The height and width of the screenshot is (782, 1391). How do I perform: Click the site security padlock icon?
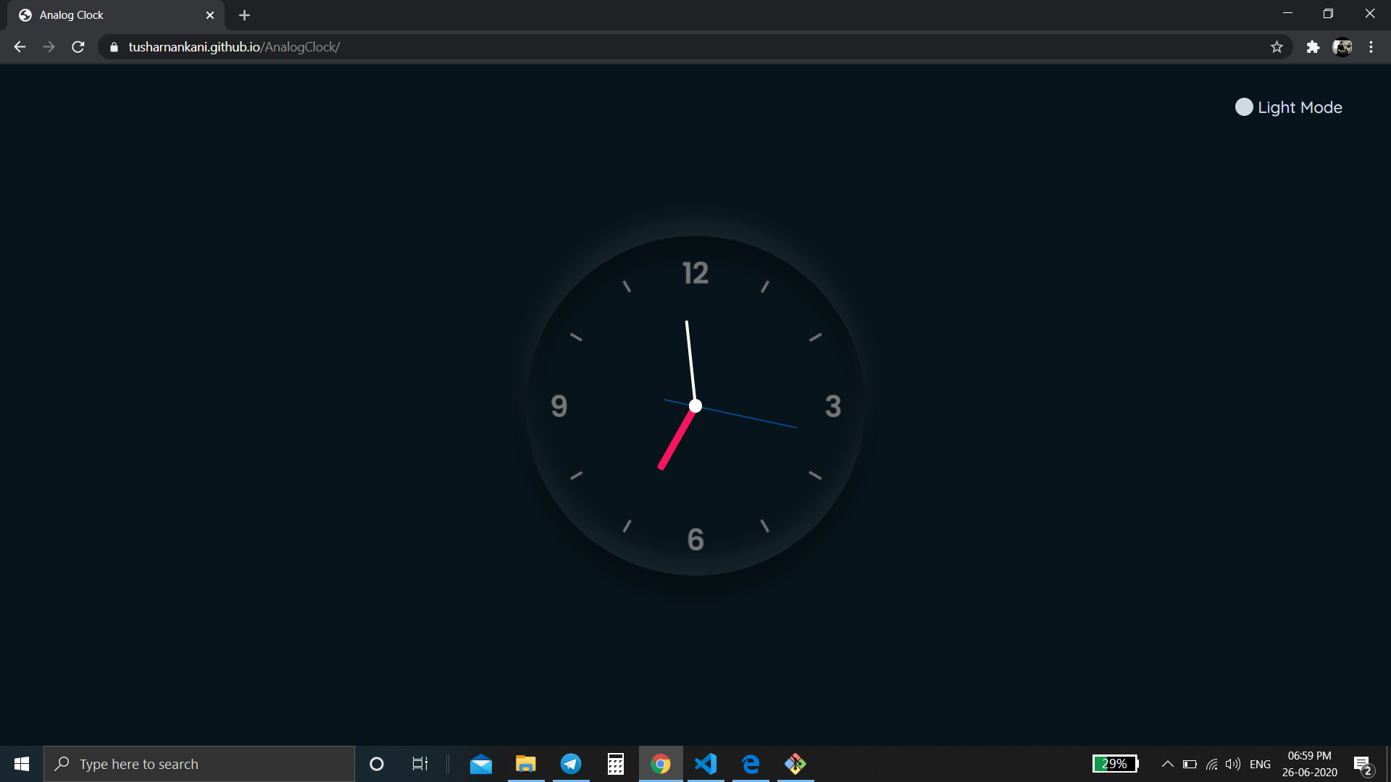point(113,46)
